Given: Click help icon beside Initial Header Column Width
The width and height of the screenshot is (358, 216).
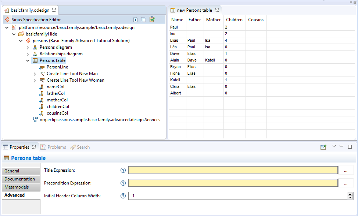Looking at the screenshot, I should (123, 196).
